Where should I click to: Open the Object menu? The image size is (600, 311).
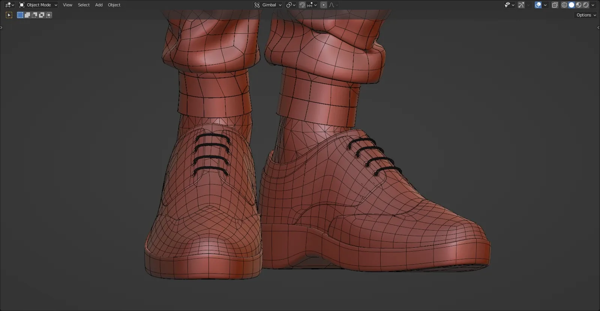[x=114, y=5]
